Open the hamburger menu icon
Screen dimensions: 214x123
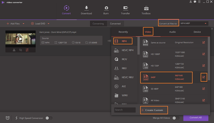pos(199,2)
